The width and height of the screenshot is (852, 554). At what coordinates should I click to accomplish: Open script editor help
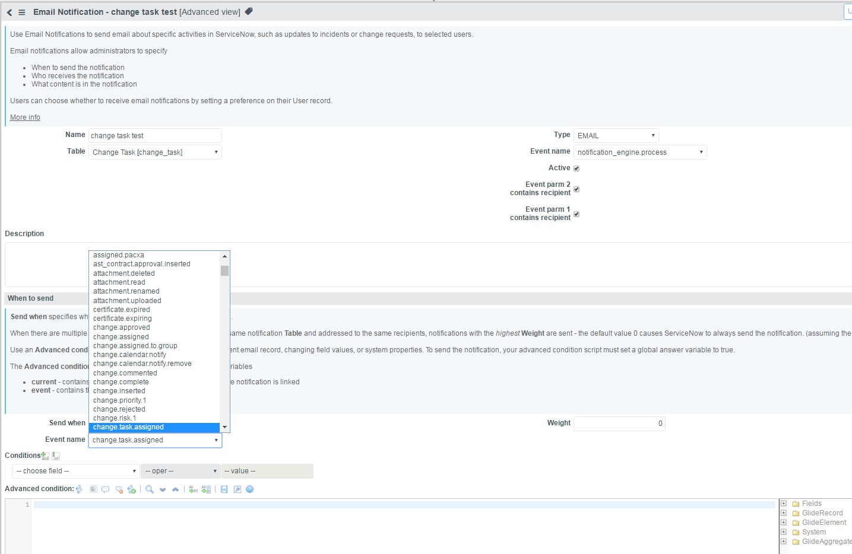pyautogui.click(x=250, y=489)
